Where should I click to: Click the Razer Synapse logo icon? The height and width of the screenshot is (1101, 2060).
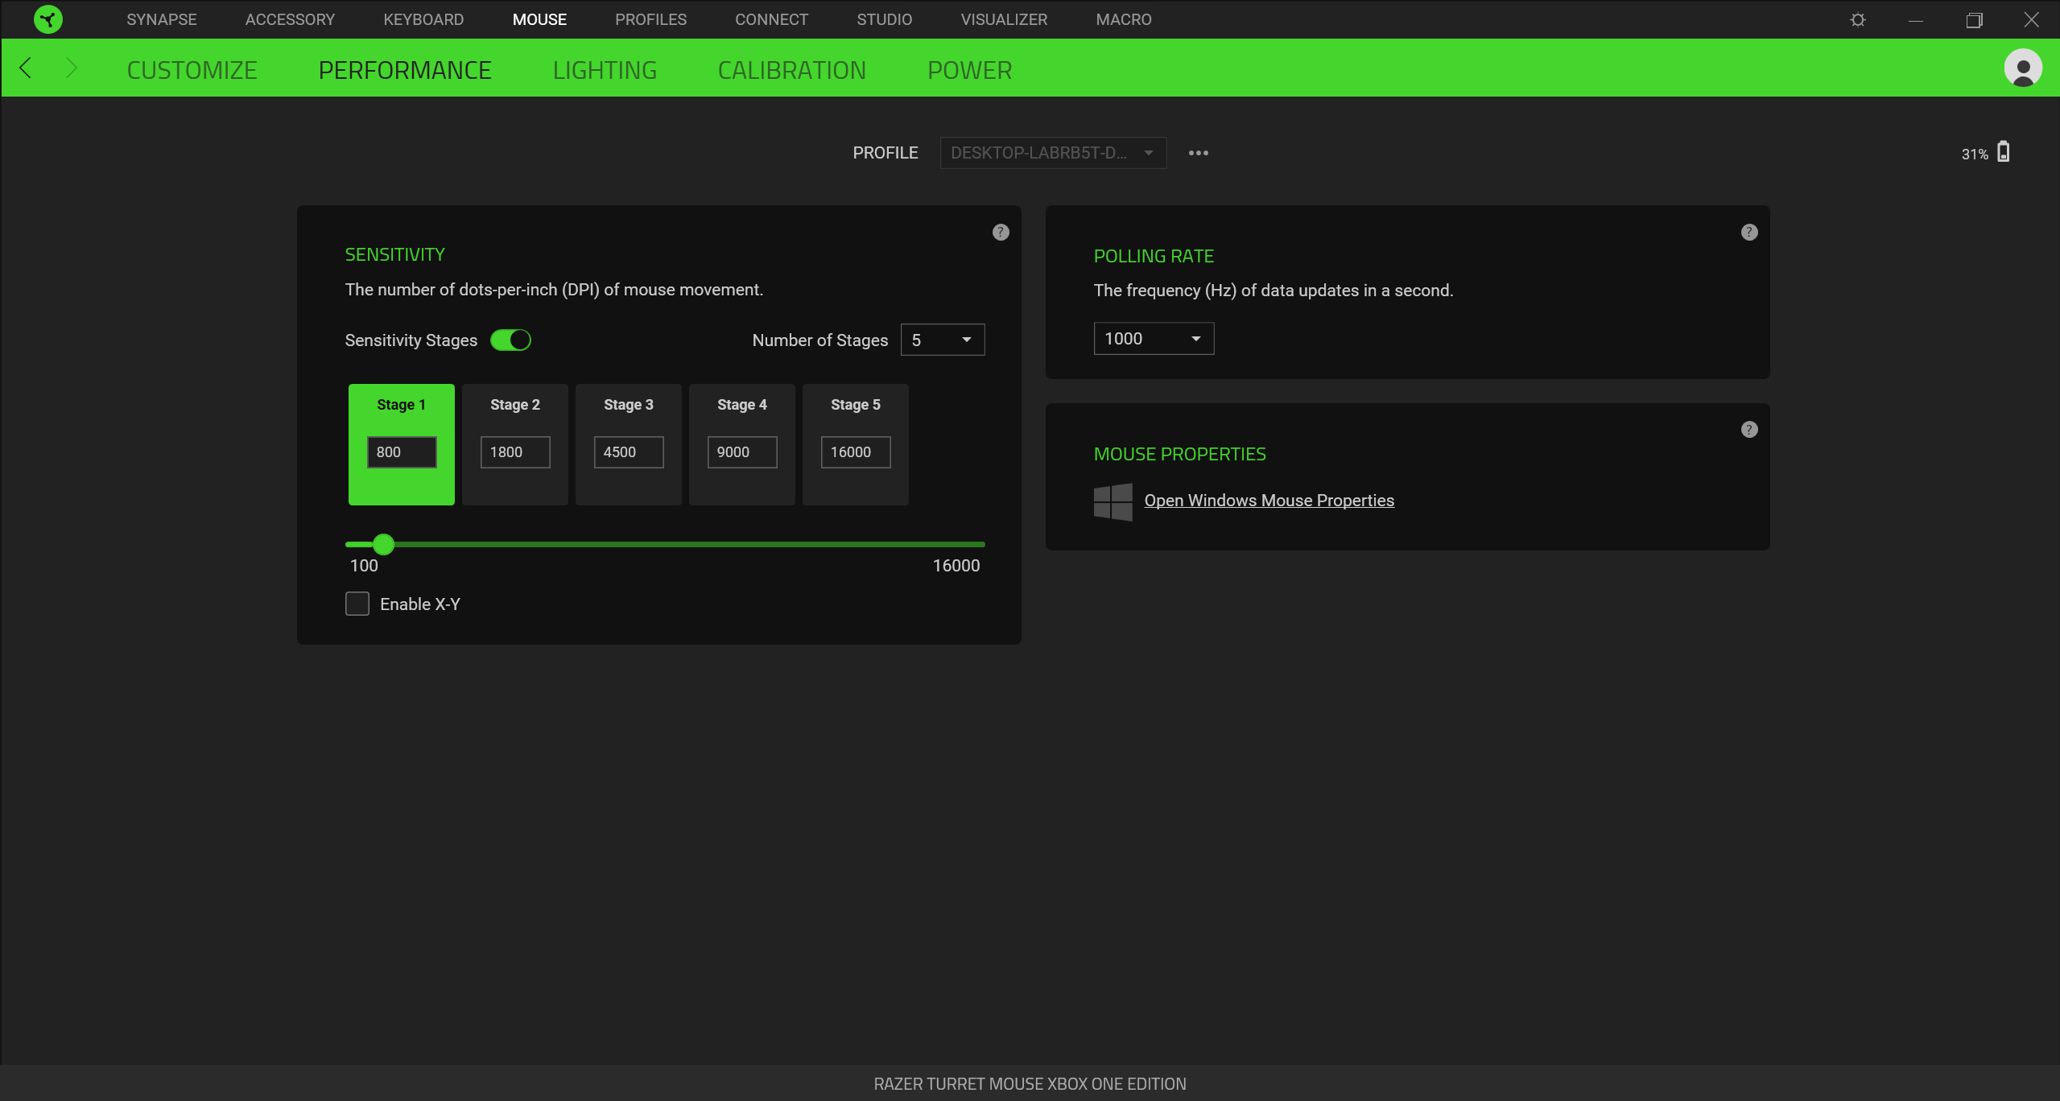[48, 19]
